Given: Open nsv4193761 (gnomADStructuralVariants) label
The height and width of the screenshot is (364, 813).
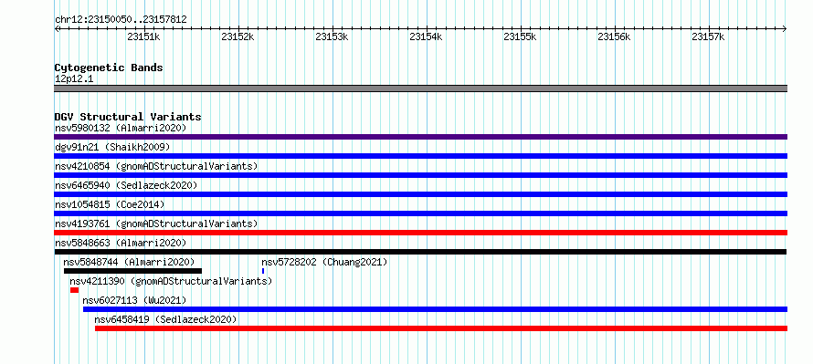Looking at the screenshot, I should coord(156,224).
